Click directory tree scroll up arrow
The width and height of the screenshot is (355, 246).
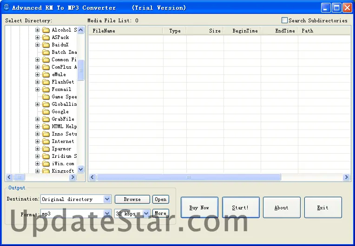click(x=80, y=30)
